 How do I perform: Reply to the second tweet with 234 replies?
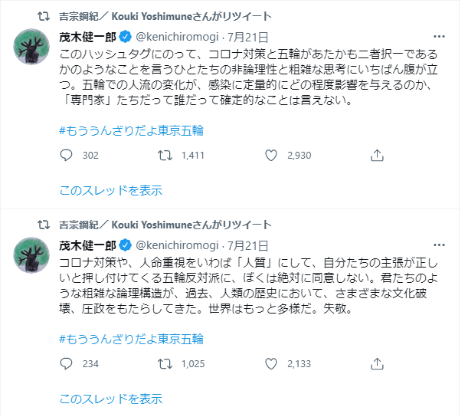(66, 364)
